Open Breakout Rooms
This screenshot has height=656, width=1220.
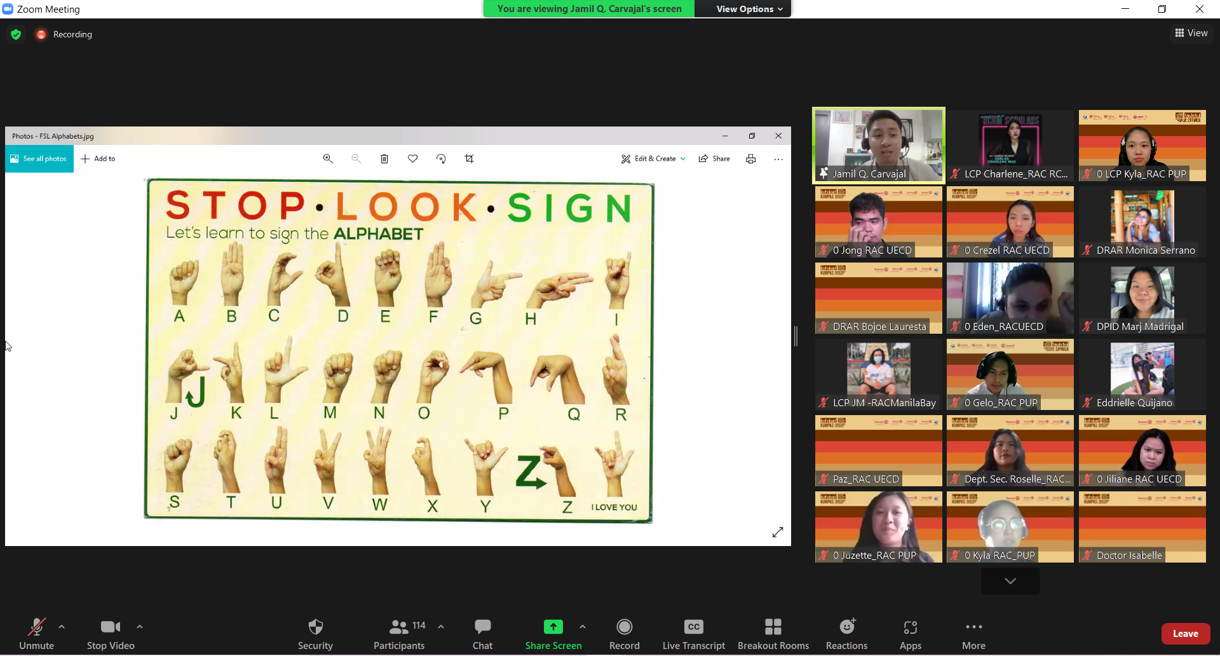click(773, 633)
